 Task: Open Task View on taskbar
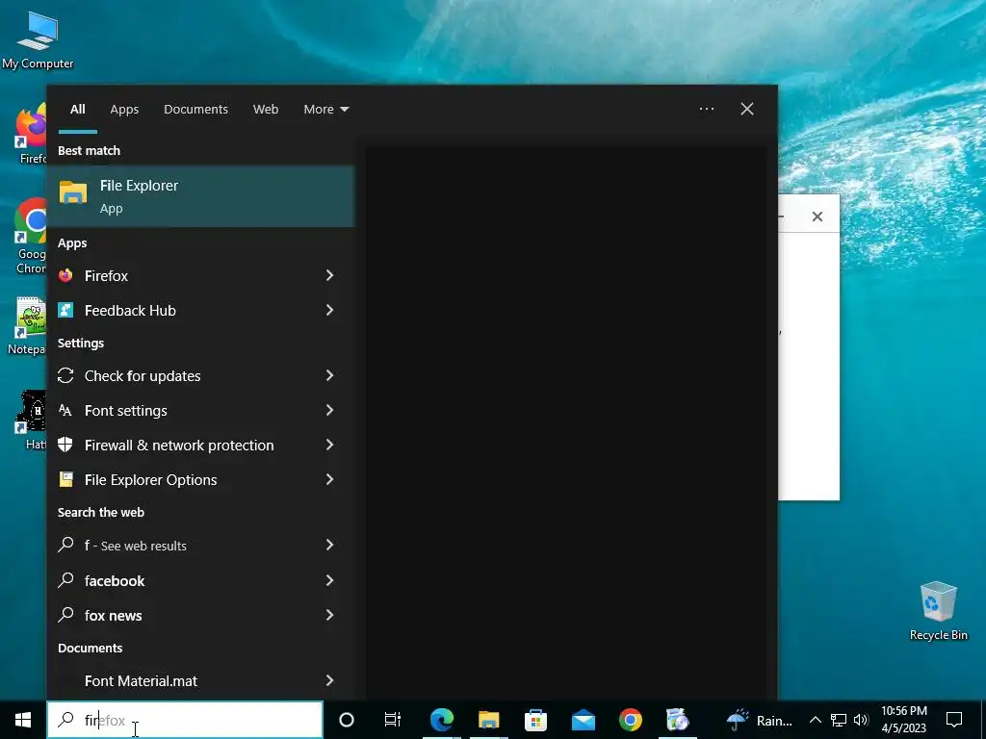point(393,720)
